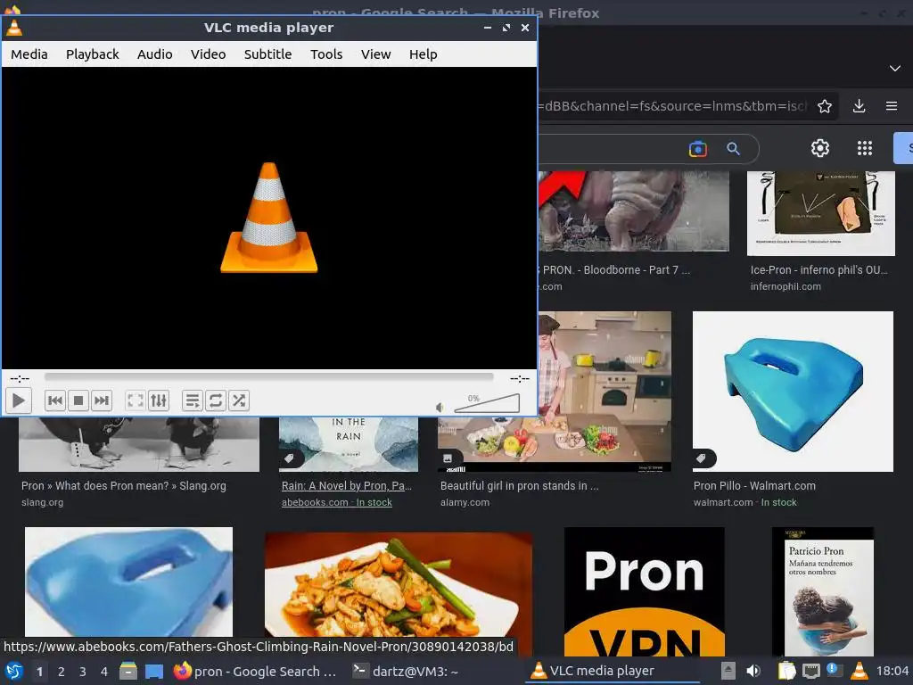Toggle random shuffle in VLC
Screen dimensions: 913x685
click(239, 400)
